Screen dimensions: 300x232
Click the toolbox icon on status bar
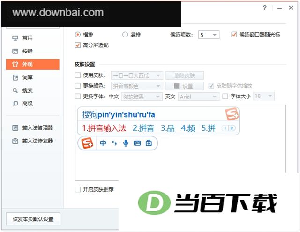[149, 143]
